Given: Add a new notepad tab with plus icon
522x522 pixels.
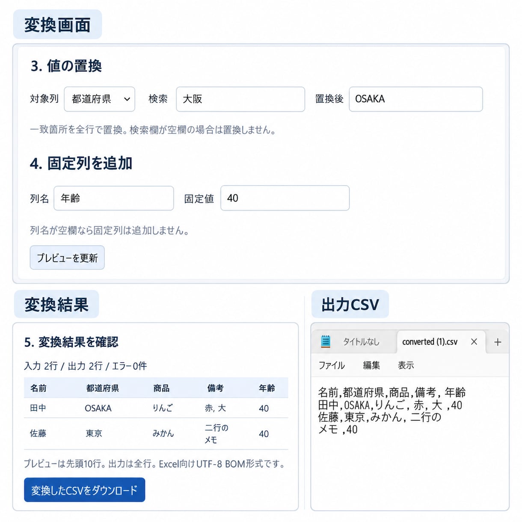Looking at the screenshot, I should 498,342.
